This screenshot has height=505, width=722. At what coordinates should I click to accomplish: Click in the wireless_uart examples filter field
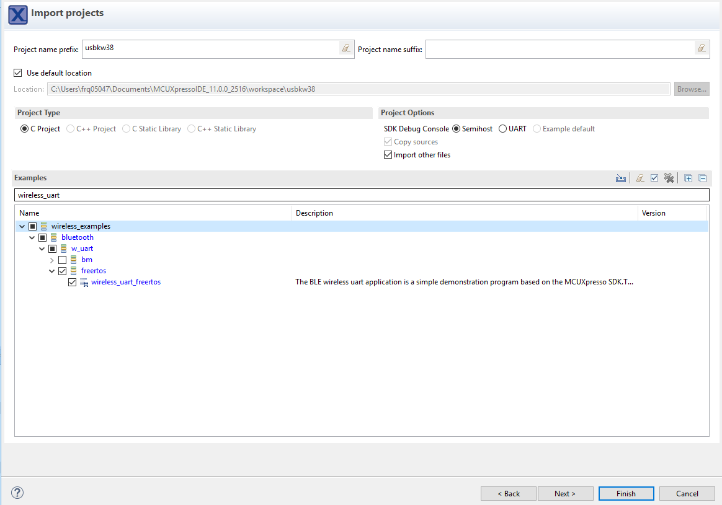[361, 195]
